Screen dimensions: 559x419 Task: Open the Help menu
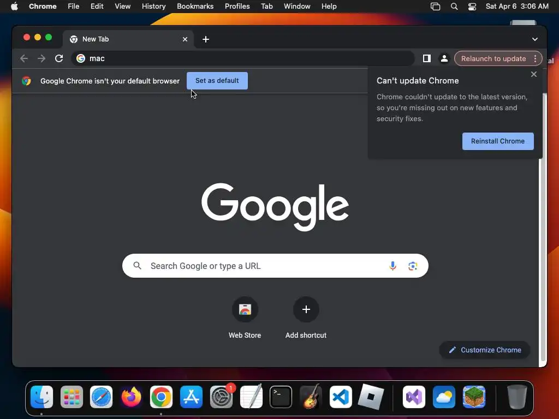pos(329,7)
